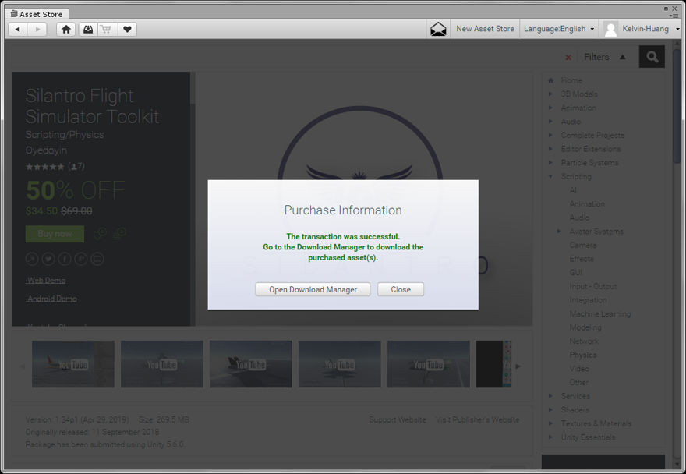The image size is (686, 474).
Task: Select the Physics subcategory
Action: click(x=583, y=355)
